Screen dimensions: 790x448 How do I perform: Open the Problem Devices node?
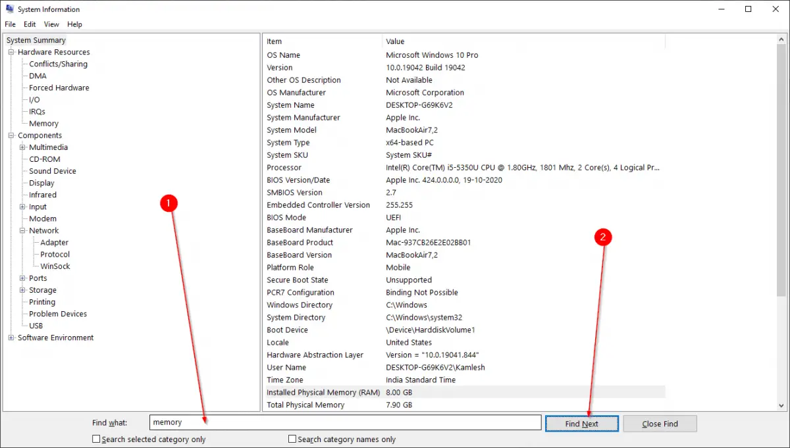[57, 314]
